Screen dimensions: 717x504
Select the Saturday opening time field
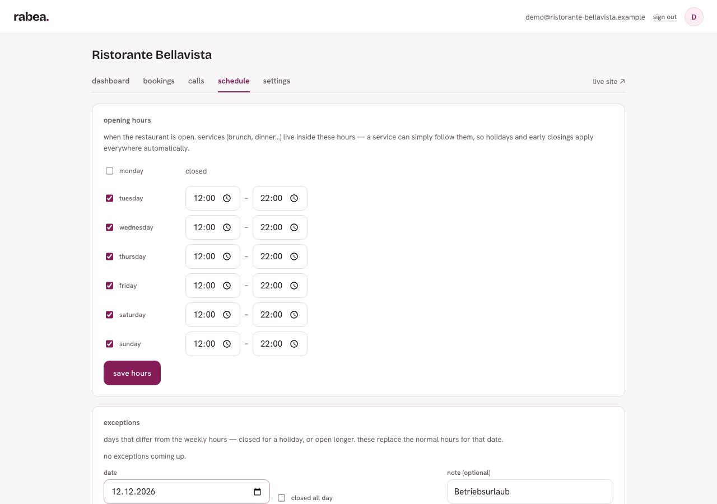click(x=213, y=315)
